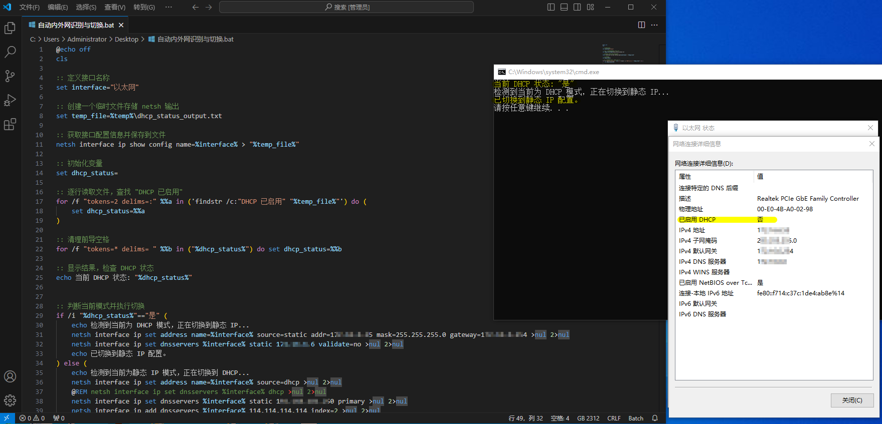Open the 查看(V) menu

(115, 7)
